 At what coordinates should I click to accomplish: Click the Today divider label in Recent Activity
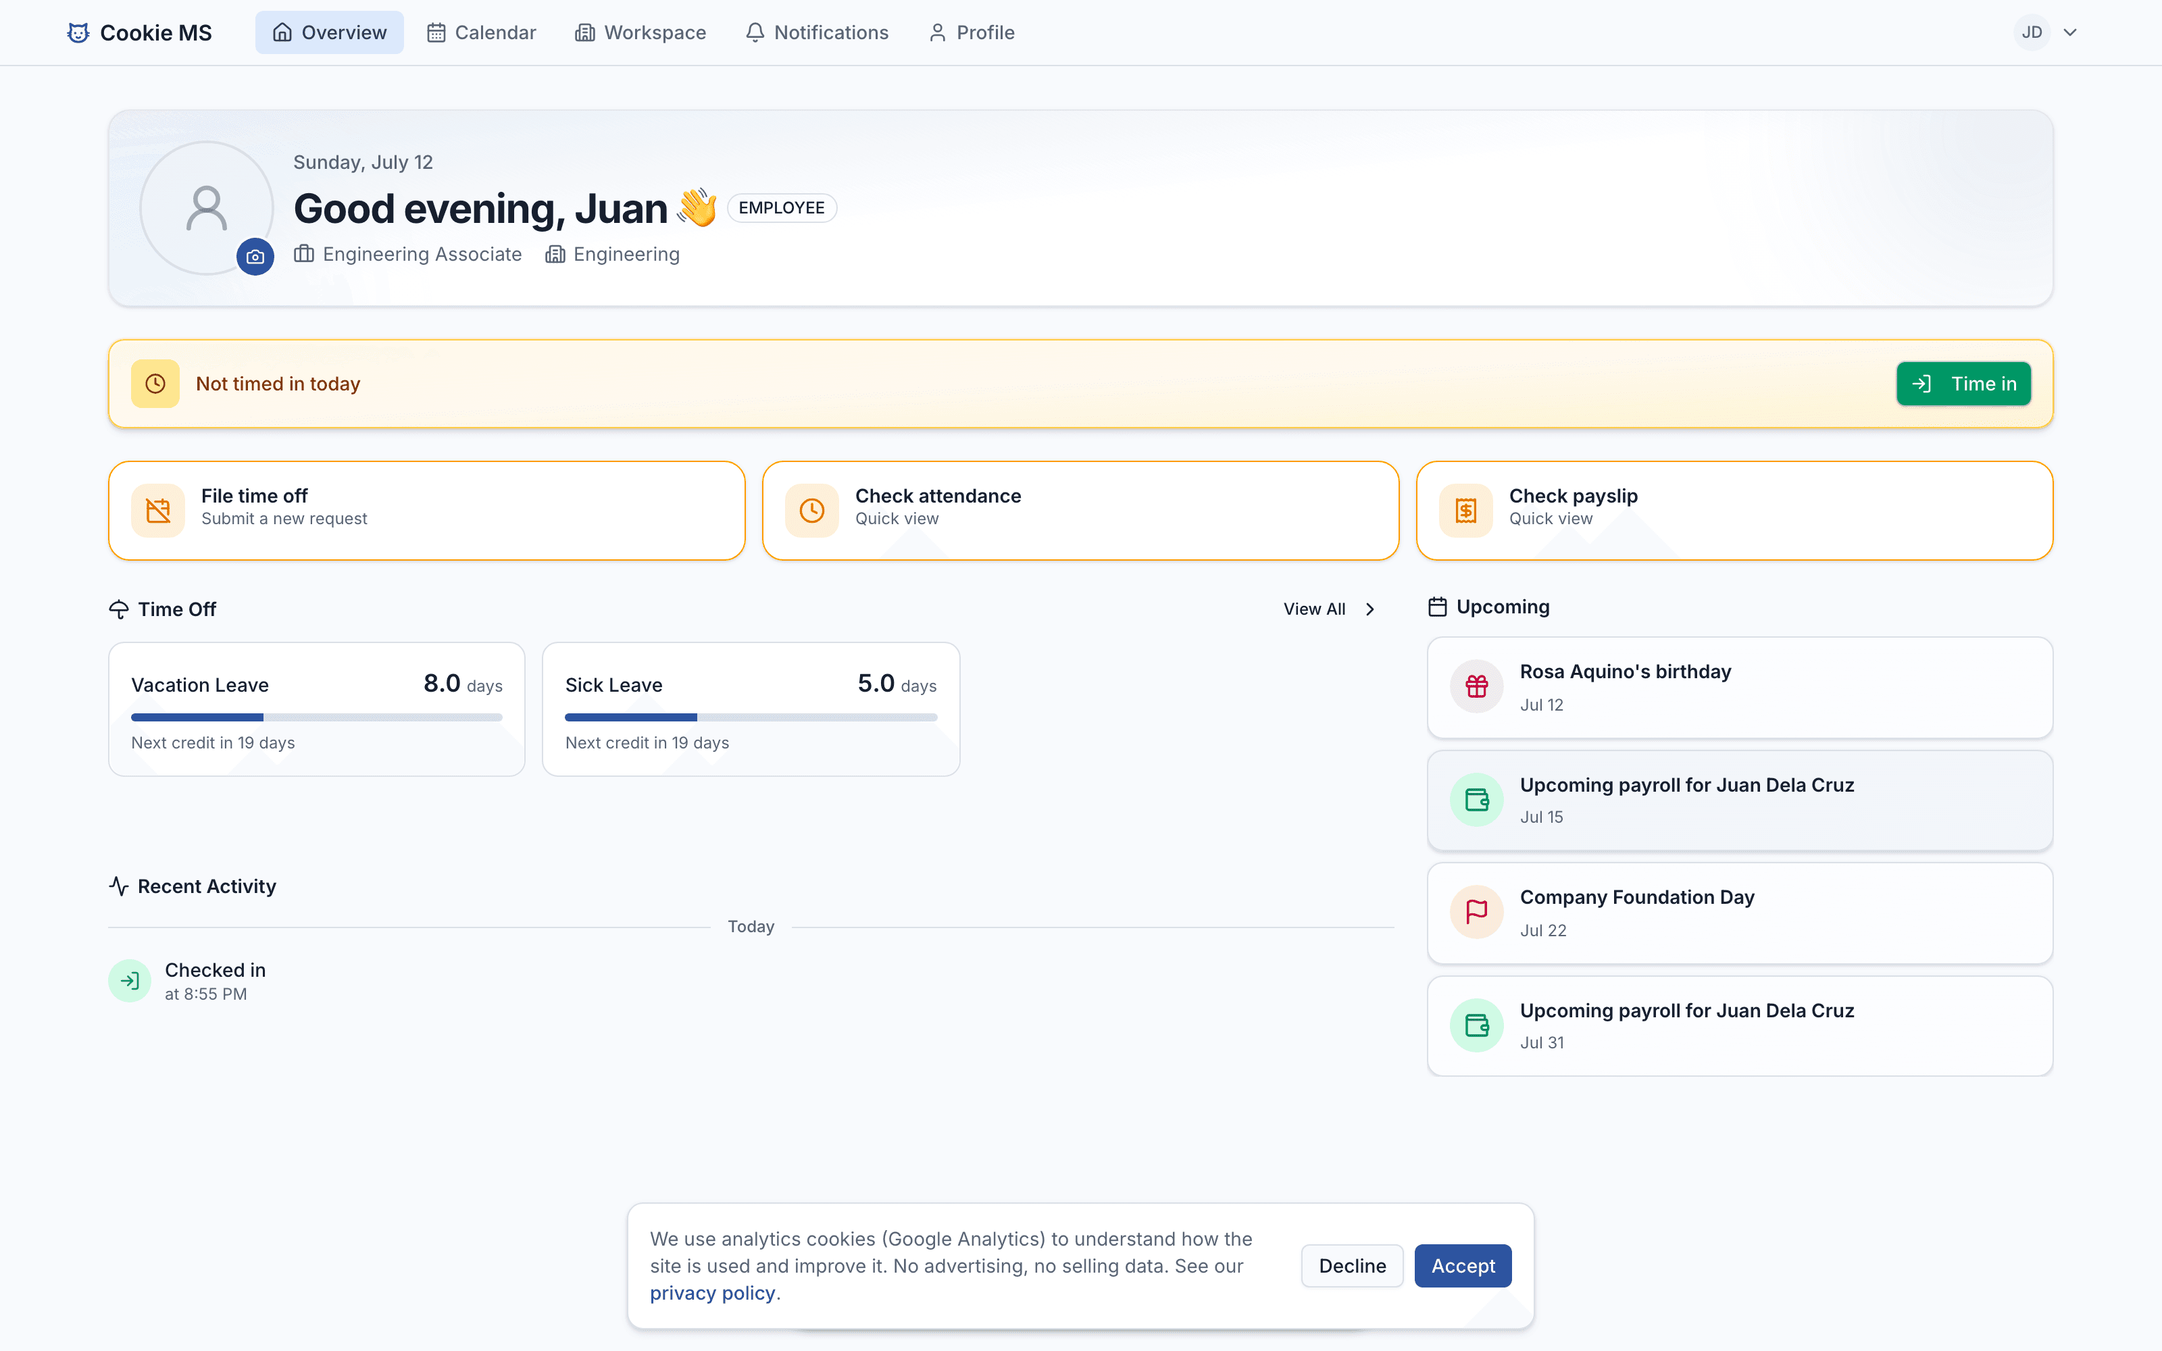click(751, 927)
